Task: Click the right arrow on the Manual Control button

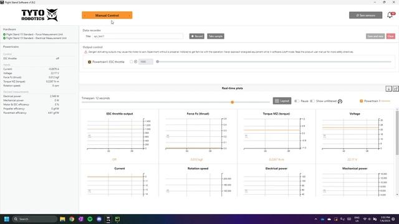Action: (x=129, y=16)
